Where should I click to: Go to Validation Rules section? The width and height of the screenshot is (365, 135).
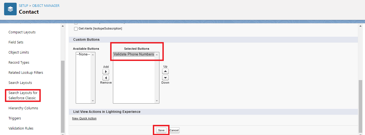pos(21,128)
